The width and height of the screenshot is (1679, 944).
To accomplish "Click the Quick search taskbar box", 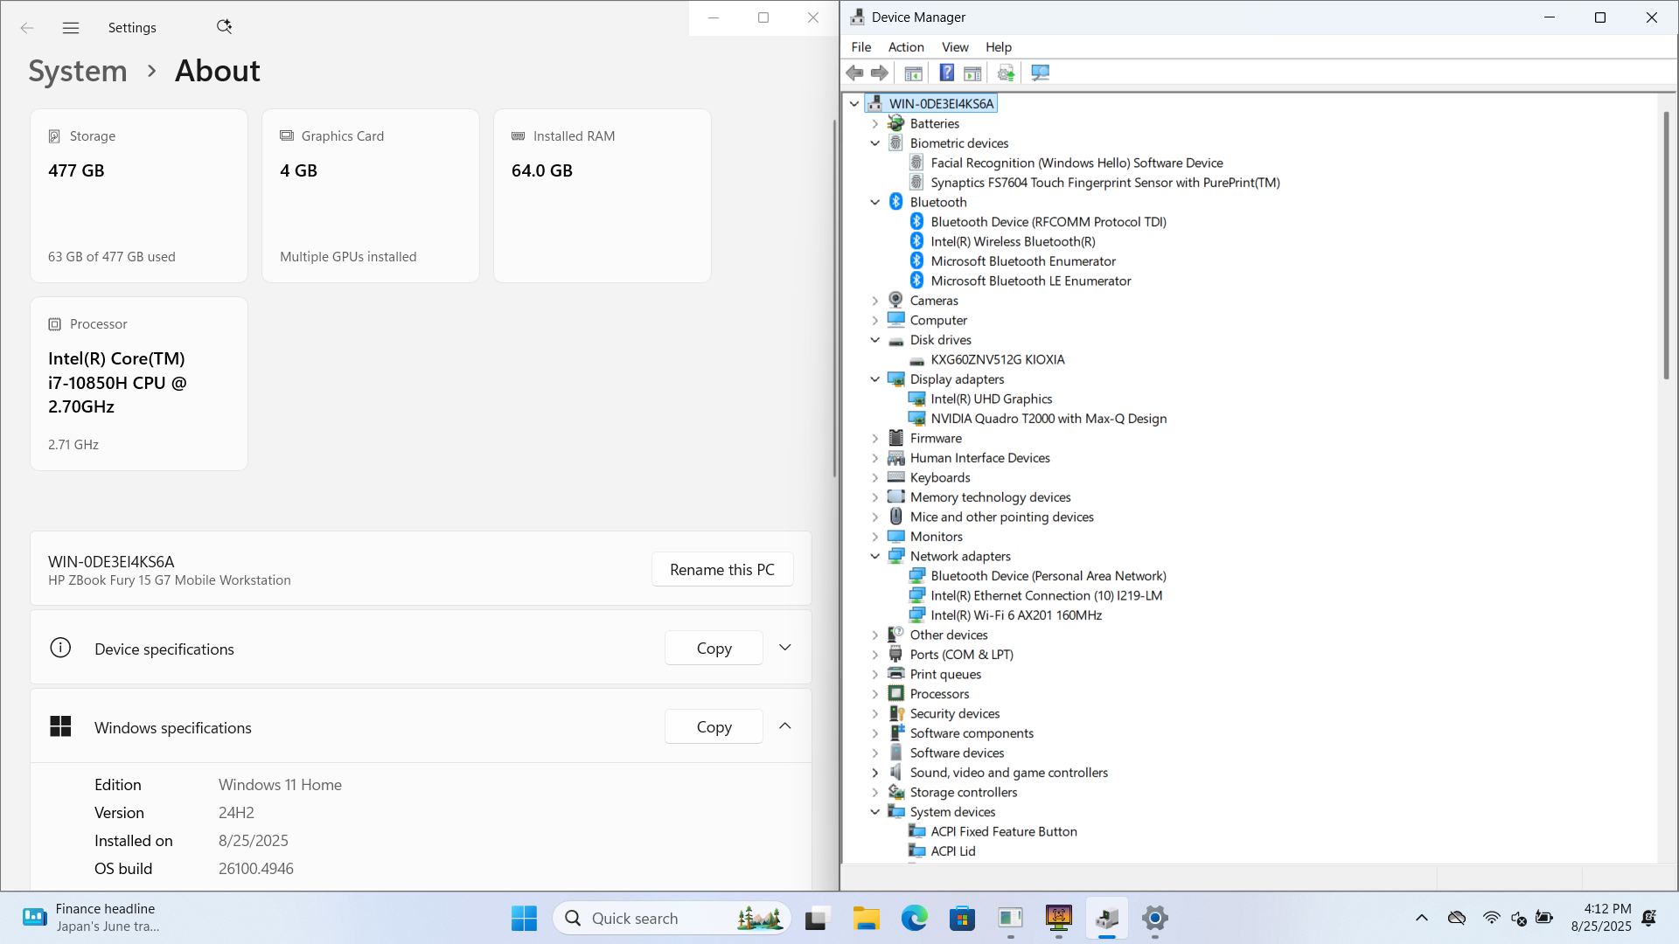I will pyautogui.click(x=672, y=918).
